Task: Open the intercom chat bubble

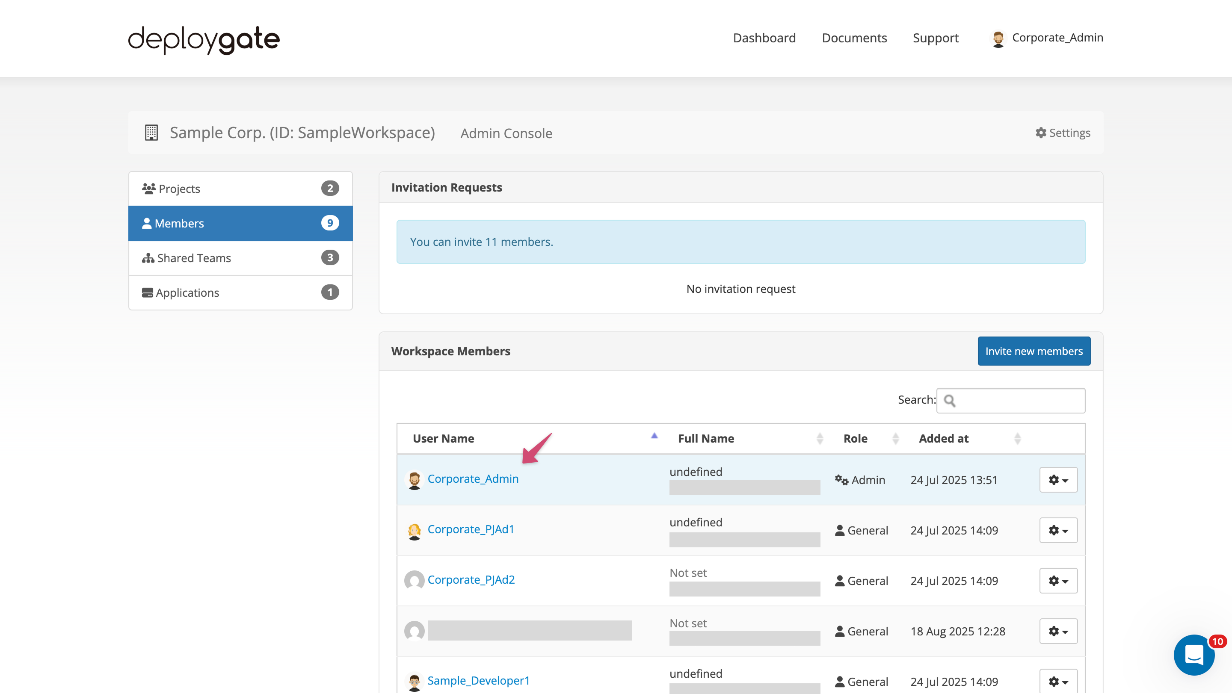Action: coord(1194,655)
